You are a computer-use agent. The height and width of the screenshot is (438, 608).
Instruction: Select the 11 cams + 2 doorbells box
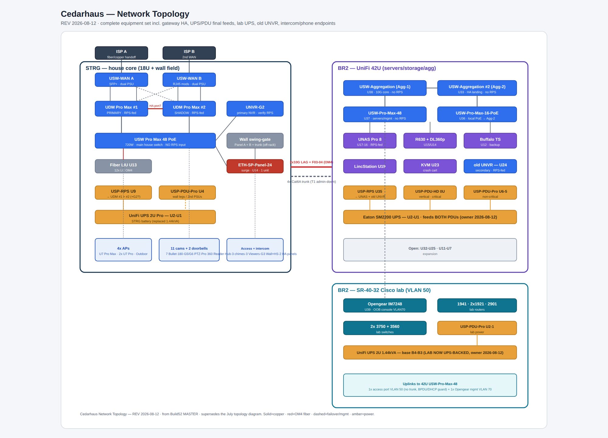189,250
